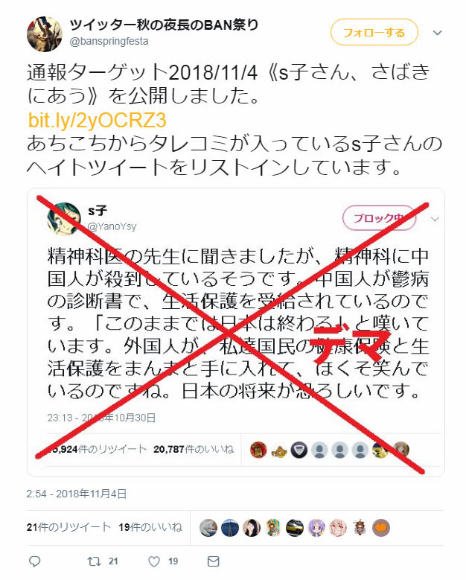
Task: Click the purple-haired anime liker avatar
Action: [x=316, y=528]
